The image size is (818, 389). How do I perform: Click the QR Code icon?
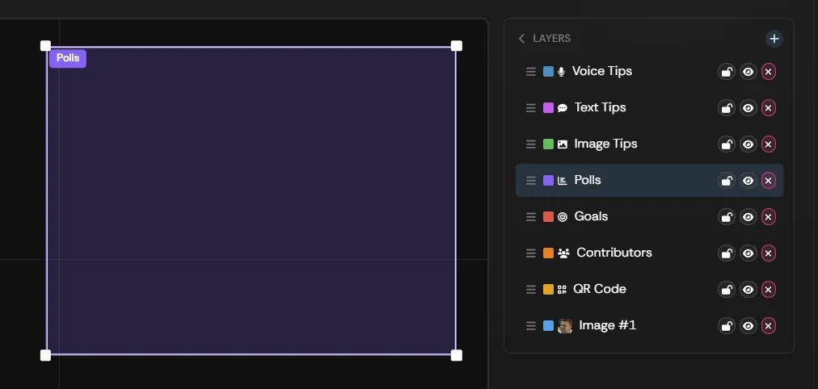562,290
